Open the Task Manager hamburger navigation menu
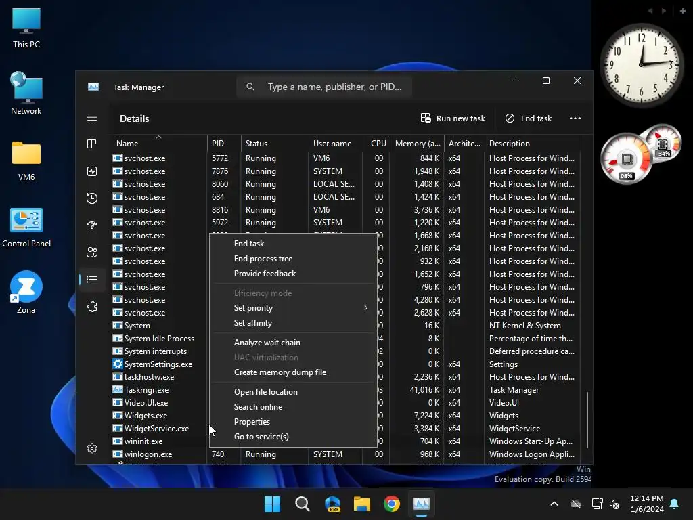The width and height of the screenshot is (693, 520). tap(92, 117)
